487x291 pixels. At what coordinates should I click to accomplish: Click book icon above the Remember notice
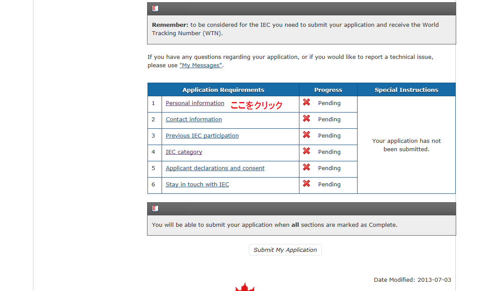coord(155,8)
